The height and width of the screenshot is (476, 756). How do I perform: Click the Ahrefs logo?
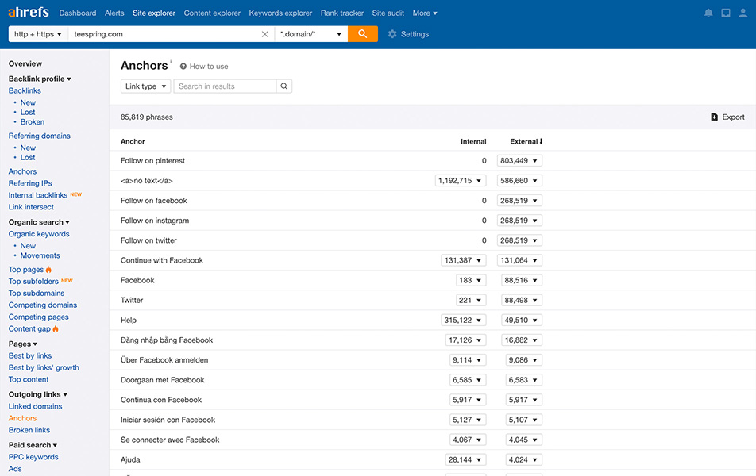coord(29,12)
